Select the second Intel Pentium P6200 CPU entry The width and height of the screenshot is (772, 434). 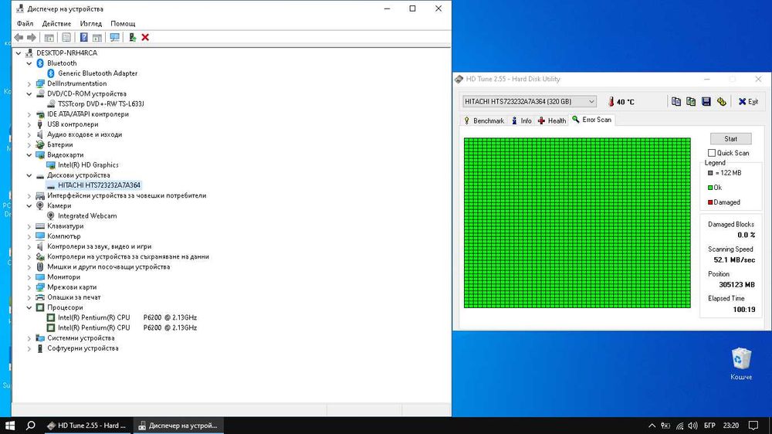click(127, 327)
